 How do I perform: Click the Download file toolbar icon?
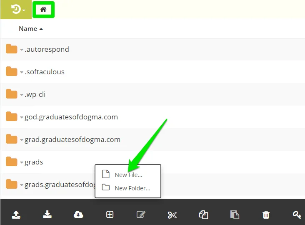click(x=47, y=214)
